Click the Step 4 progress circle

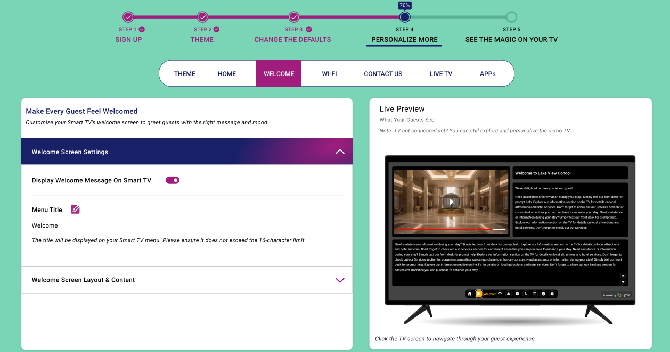click(405, 17)
